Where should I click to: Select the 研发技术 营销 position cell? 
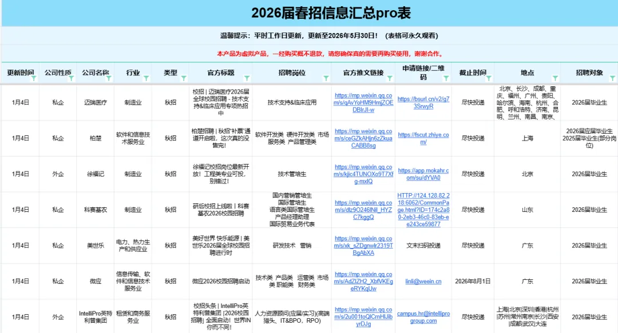(x=292, y=246)
